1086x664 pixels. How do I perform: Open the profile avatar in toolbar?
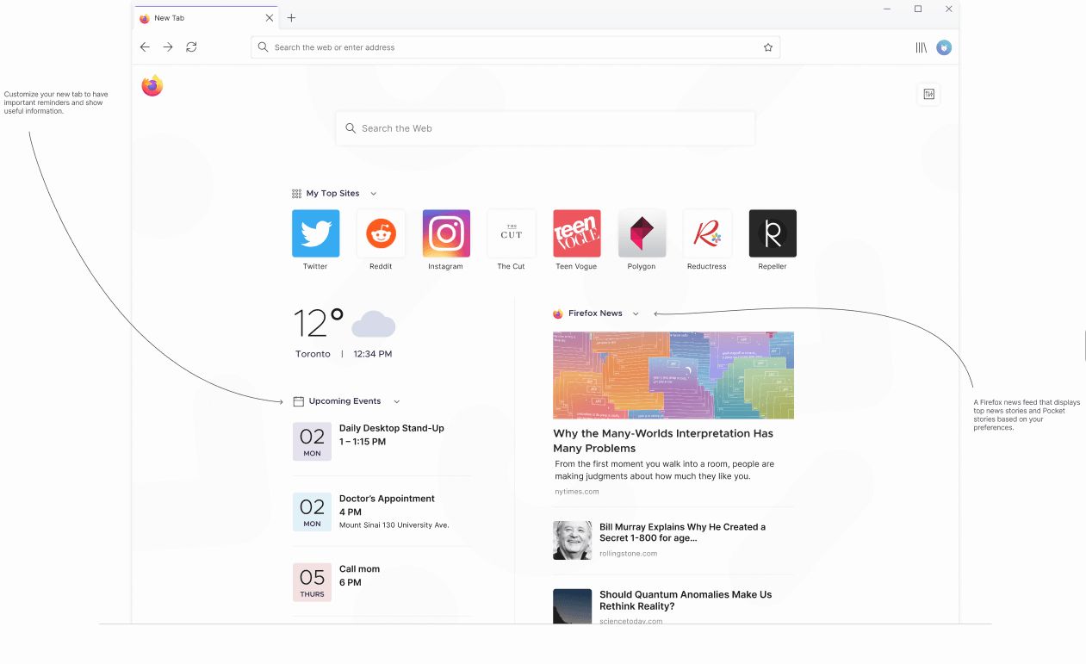(944, 47)
